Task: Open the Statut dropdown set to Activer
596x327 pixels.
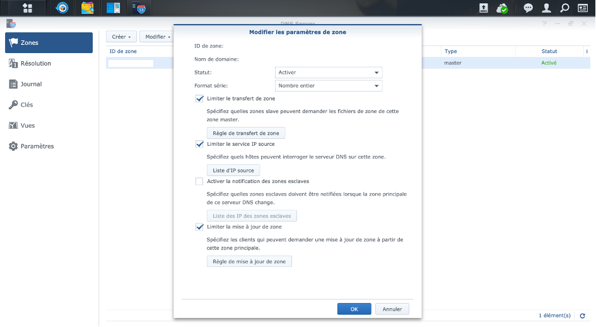Action: pos(329,73)
